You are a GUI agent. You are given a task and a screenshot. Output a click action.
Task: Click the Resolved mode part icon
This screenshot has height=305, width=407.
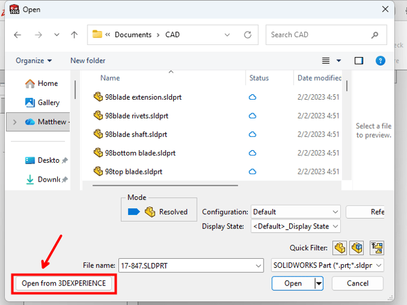[x=150, y=212]
